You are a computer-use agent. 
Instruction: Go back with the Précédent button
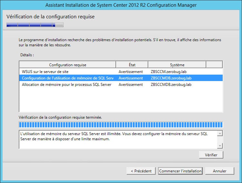[141, 171]
